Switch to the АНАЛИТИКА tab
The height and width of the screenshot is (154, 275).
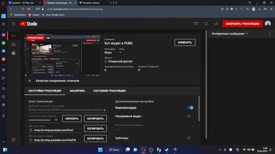(x=77, y=91)
